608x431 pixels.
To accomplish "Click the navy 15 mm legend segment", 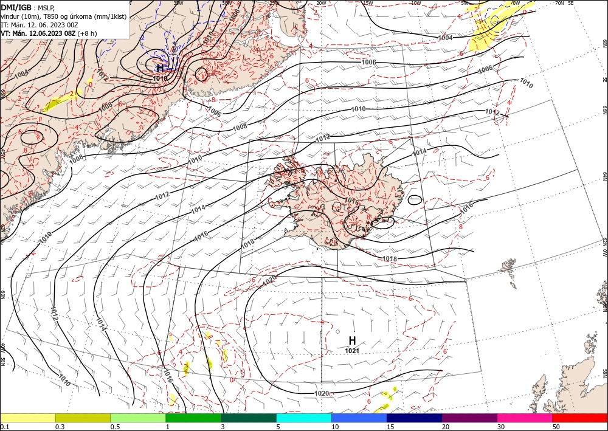I will point(415,418).
